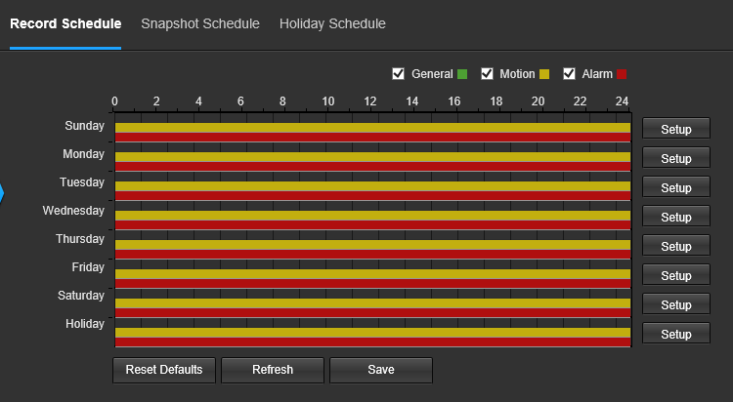Open the Holiday Schedule tab
This screenshot has width=733, height=402.
(x=332, y=23)
